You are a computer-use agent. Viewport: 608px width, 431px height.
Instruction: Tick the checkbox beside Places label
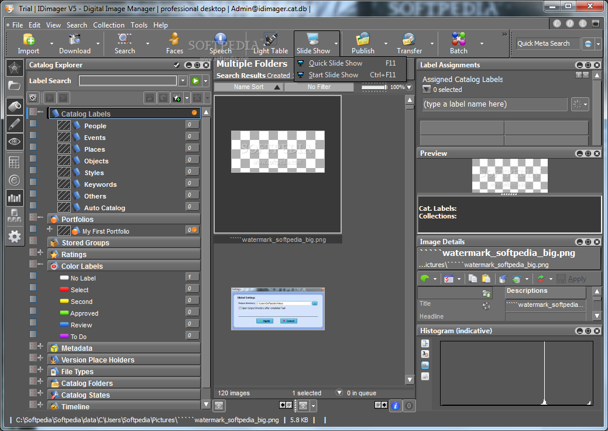[x=33, y=146]
